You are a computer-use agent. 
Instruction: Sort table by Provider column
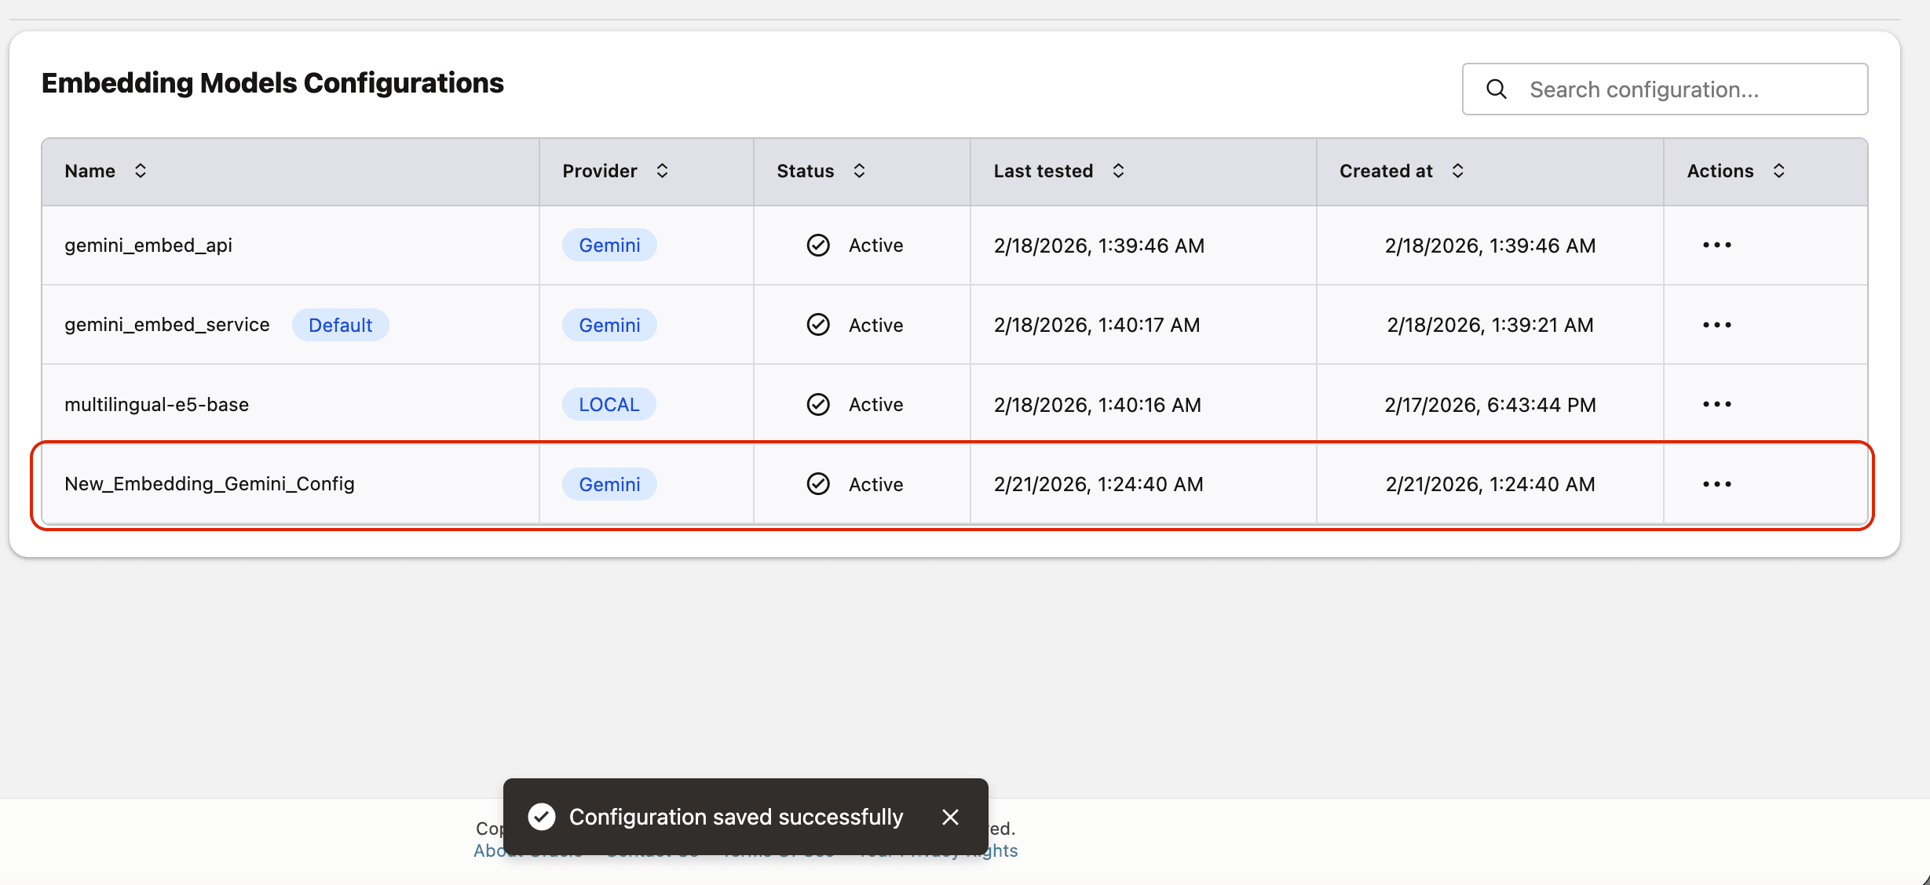pyautogui.click(x=662, y=171)
